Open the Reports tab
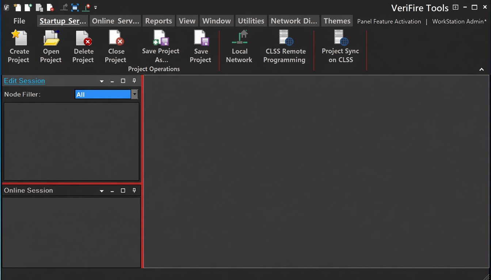491x280 pixels. (159, 21)
